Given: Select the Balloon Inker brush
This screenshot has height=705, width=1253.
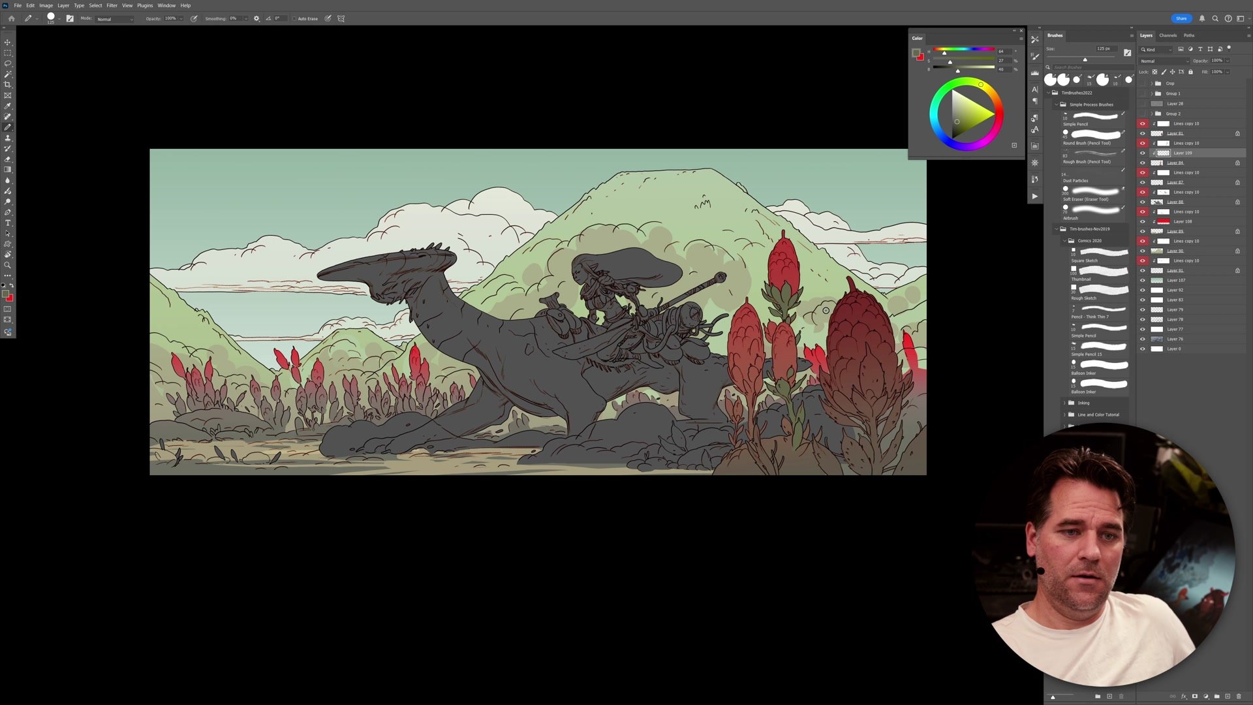Looking at the screenshot, I should click(1100, 366).
